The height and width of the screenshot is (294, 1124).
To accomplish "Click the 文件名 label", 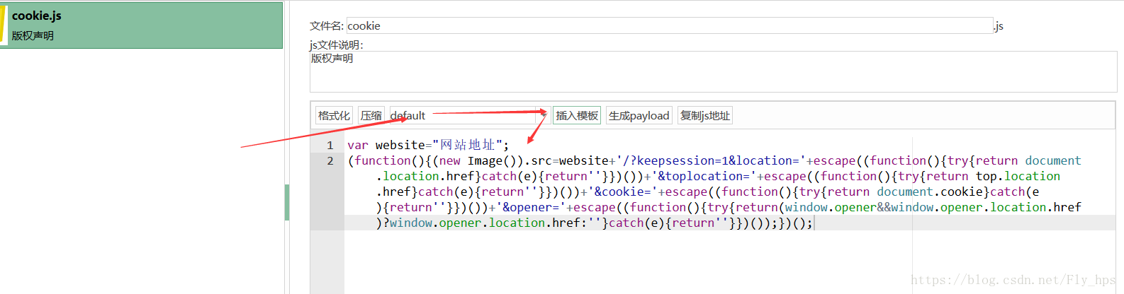I will tap(327, 26).
